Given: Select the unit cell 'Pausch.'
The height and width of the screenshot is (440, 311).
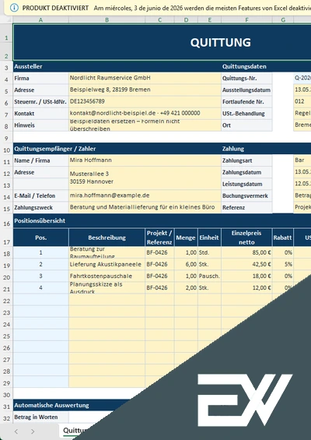Looking at the screenshot, I should pyautogui.click(x=210, y=276).
